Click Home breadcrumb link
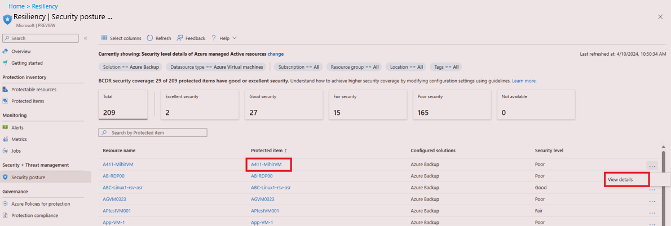This screenshot has width=671, height=226. tap(16, 6)
